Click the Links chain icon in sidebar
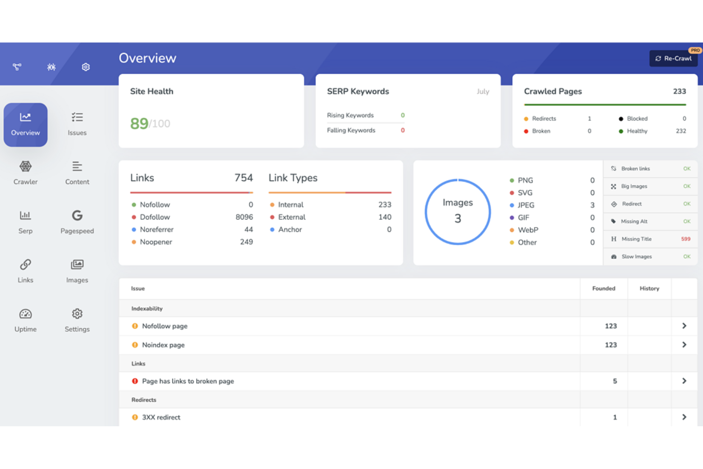 point(26,265)
